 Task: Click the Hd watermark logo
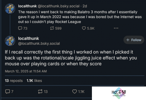click(x=119, y=93)
